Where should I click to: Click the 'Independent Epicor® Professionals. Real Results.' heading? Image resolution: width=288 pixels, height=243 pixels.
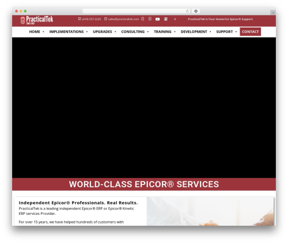[x=78, y=203]
